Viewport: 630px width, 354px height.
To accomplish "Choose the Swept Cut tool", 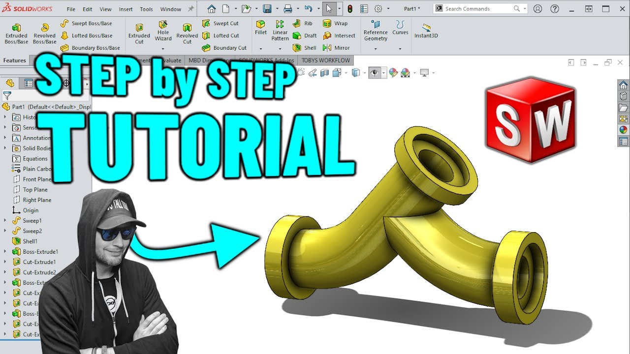I will (x=220, y=23).
